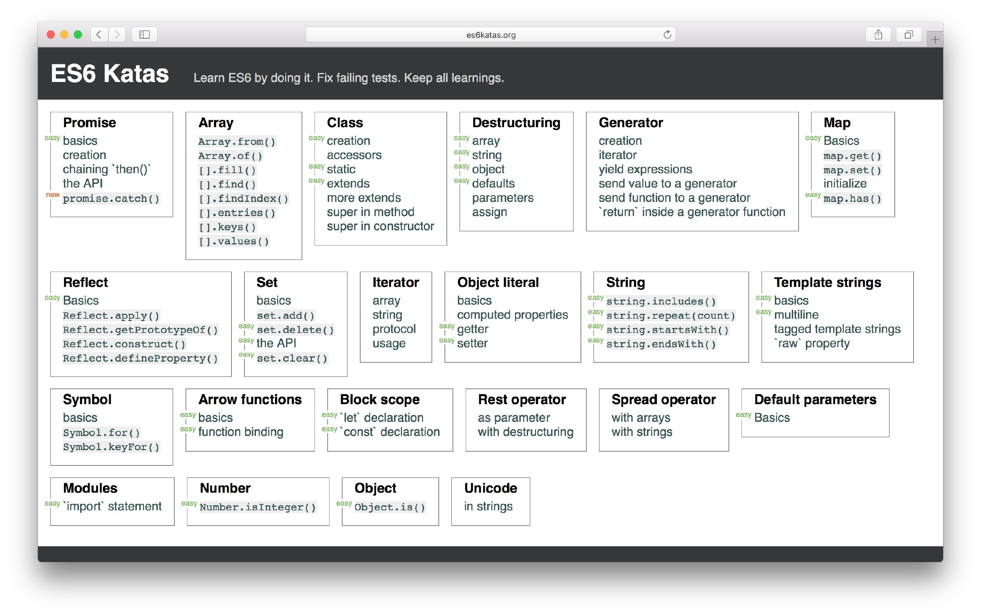Viewport: 981px width, 616px height.
Task: Open Iterator usage kata
Action: tap(389, 343)
